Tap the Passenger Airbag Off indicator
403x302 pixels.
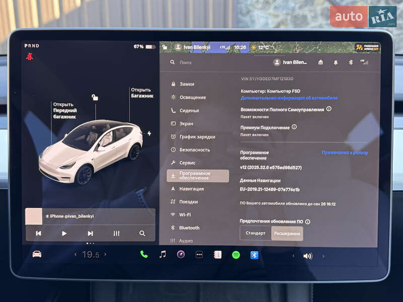coord(367,47)
